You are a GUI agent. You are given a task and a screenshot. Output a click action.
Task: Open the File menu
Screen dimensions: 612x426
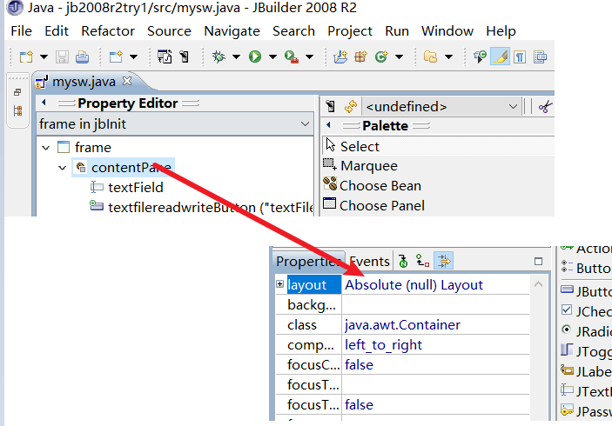tap(22, 31)
